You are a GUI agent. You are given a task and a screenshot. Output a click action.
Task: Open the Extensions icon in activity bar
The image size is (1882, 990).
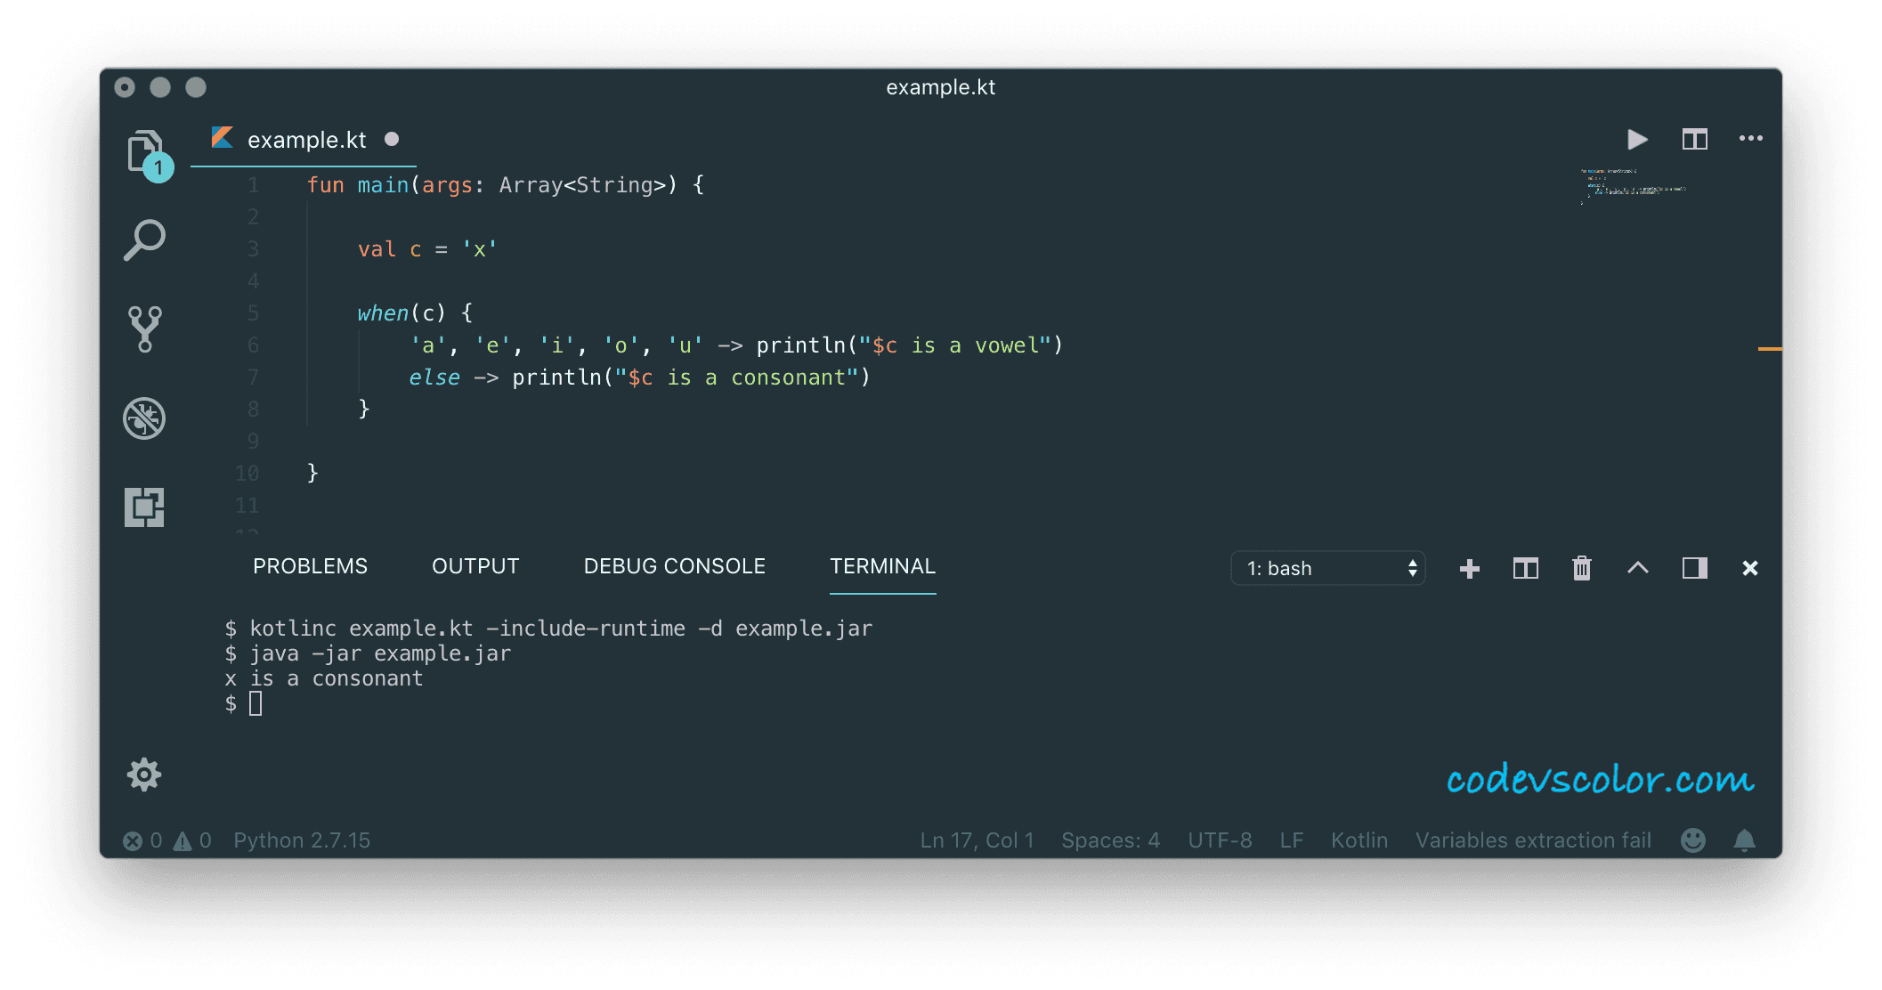pyautogui.click(x=144, y=507)
